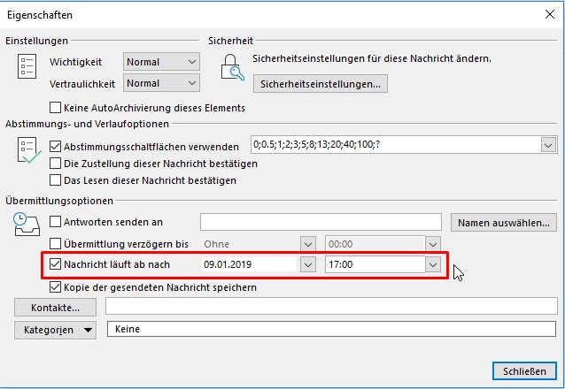Click the Einstellungen section heading

37,41
